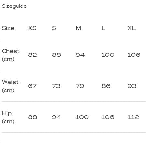Click the Chest (cm) row label
The image size is (146, 146).
click(x=11, y=55)
